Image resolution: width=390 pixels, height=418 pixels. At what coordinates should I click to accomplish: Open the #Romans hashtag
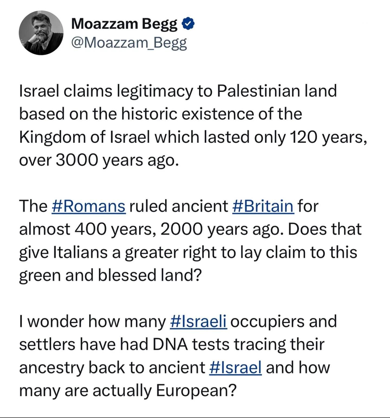[x=89, y=206]
